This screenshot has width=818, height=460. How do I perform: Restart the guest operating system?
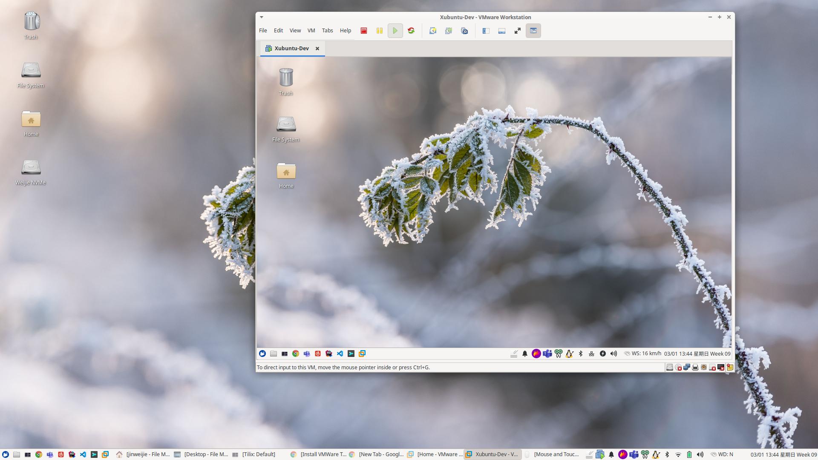tap(411, 30)
